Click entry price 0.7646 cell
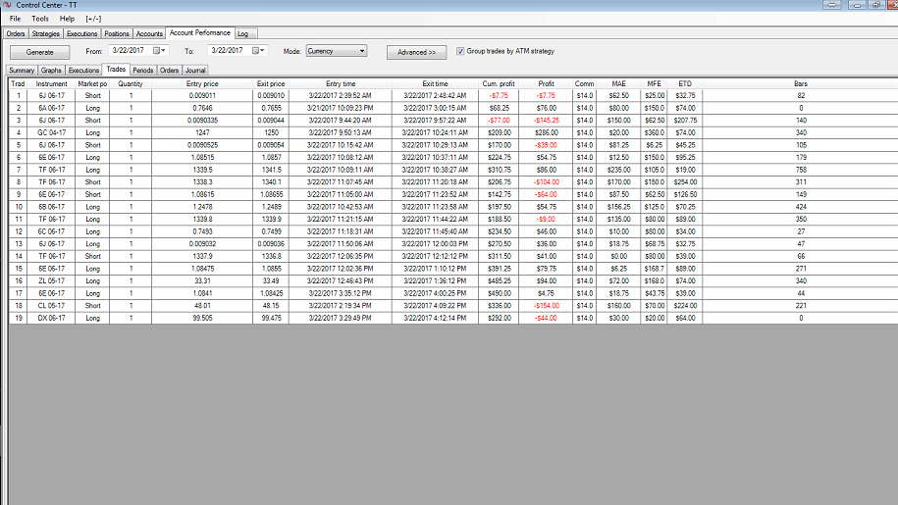Screen dimensions: 898x505 pos(202,108)
